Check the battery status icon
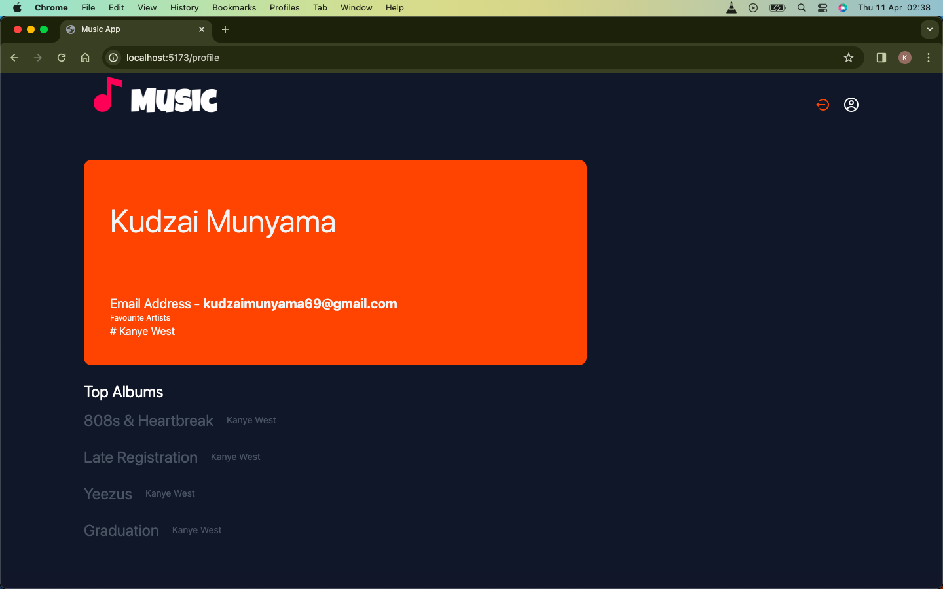 click(x=777, y=8)
